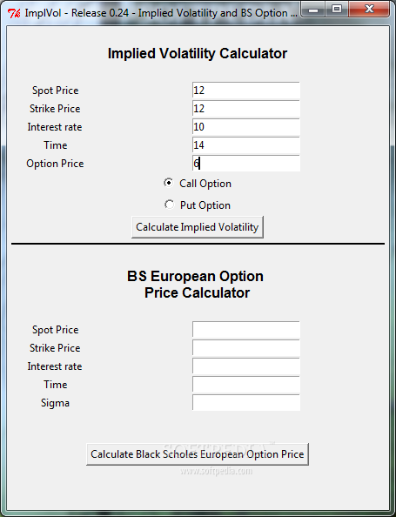Click the Tk feather icon in title bar
Screen dimensions: 396x517
[x=14, y=13]
